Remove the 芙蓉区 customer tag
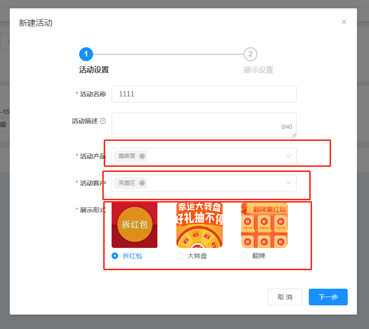Image resolution: width=369 pixels, height=329 pixels. [142, 183]
